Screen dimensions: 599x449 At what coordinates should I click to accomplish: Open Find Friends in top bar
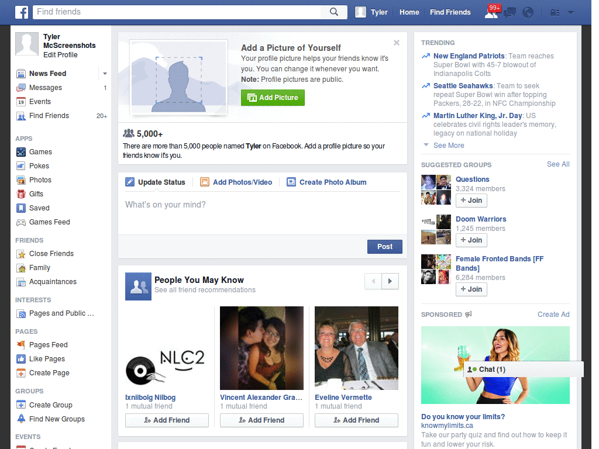point(450,12)
